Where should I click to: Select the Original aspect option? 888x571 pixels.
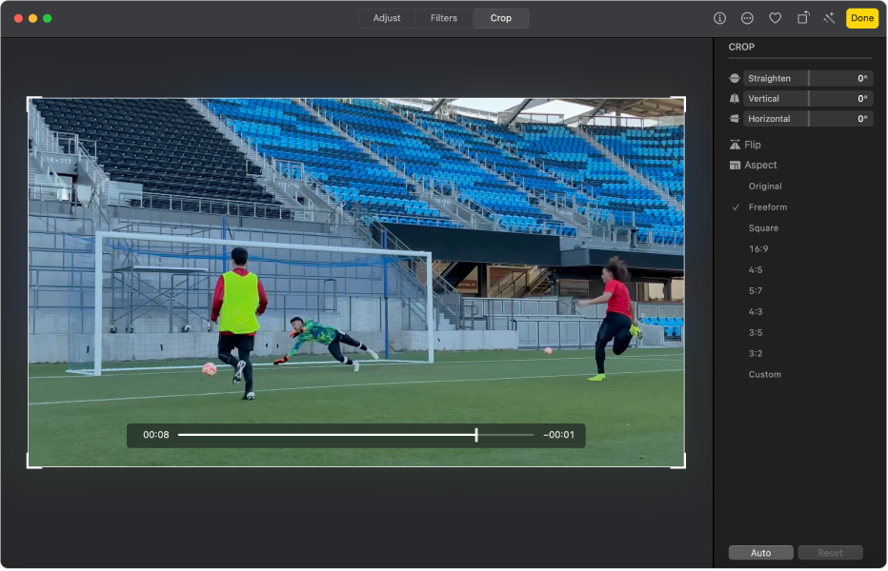click(x=764, y=187)
